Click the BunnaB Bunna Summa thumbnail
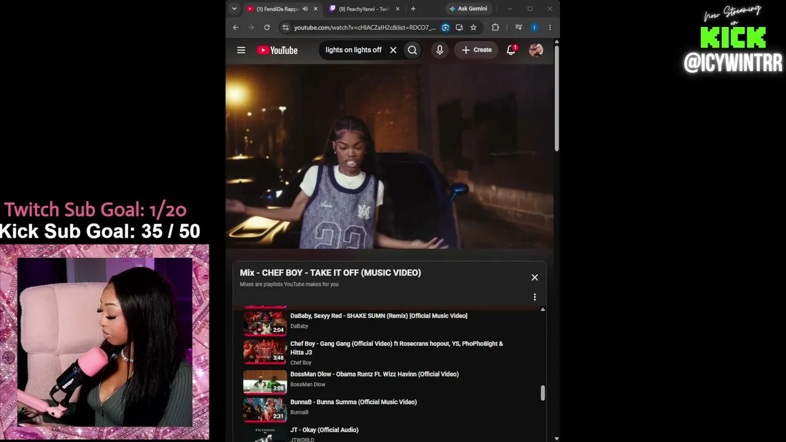The image size is (786, 442). click(x=265, y=409)
